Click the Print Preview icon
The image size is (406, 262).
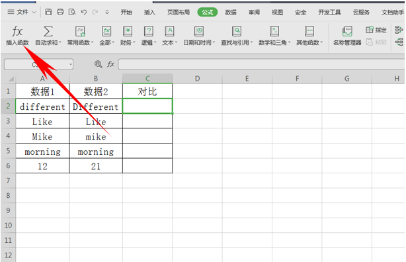(x=72, y=12)
